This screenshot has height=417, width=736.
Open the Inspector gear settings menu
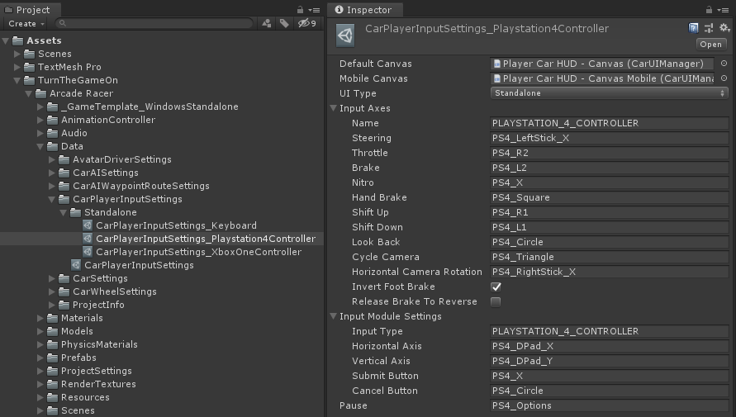pyautogui.click(x=724, y=28)
